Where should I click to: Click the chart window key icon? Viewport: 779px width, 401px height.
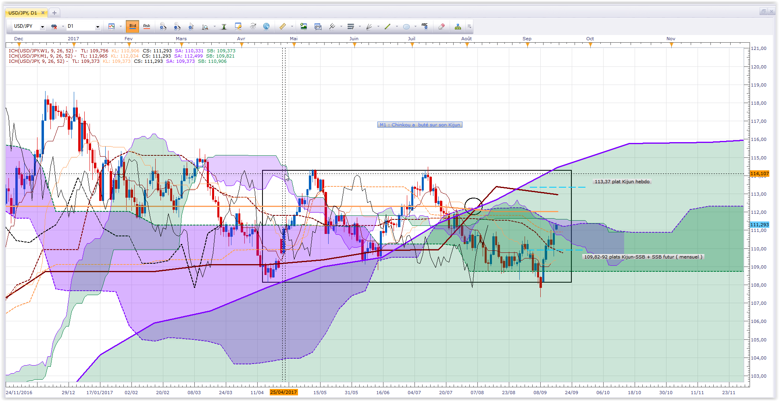pyautogui.click(x=238, y=27)
